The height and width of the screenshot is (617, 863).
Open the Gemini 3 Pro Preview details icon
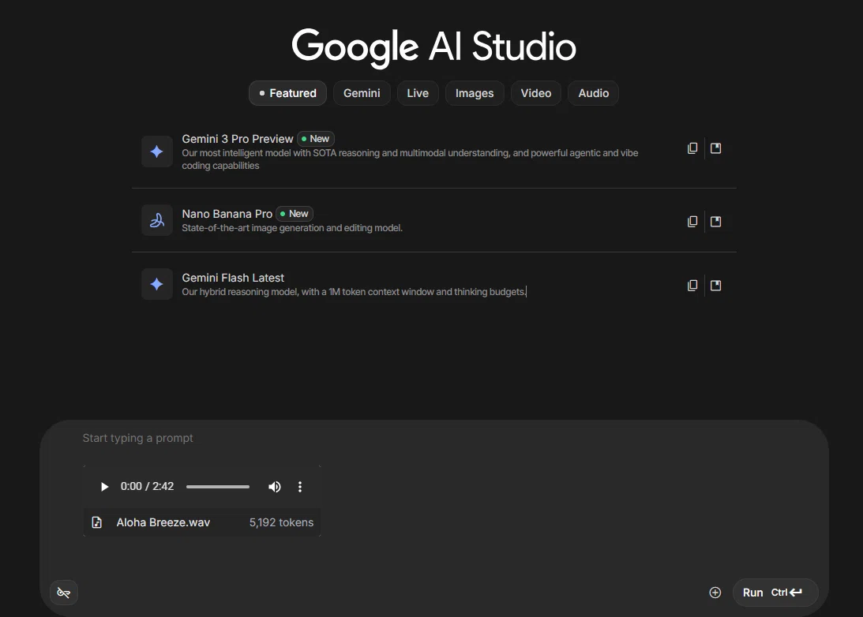point(715,148)
